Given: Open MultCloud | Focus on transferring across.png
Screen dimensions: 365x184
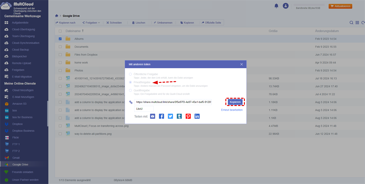Looking at the screenshot, I should click(x=101, y=126).
